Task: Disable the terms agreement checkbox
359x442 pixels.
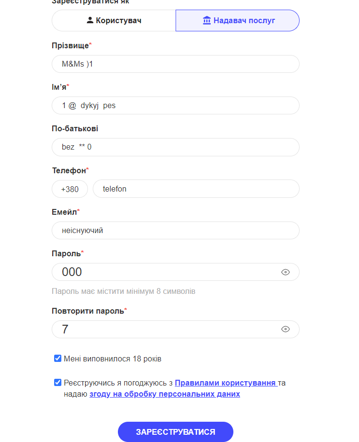Action: [x=57, y=383]
